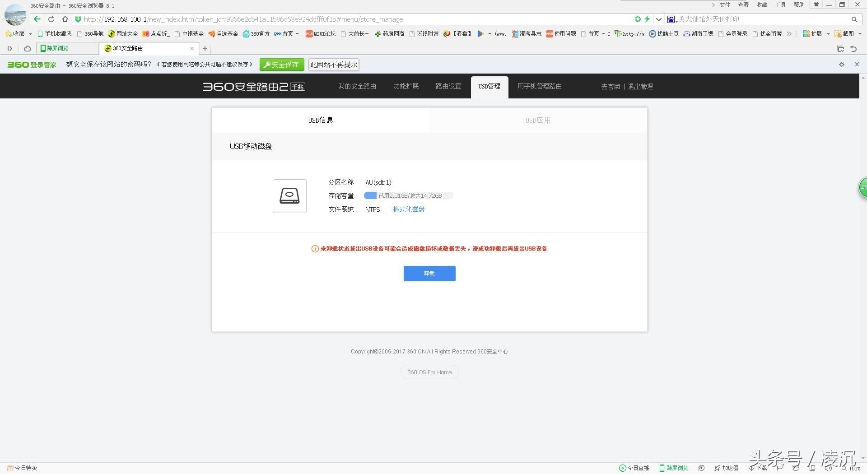
Task: Click the address bar URL field
Action: 352,19
